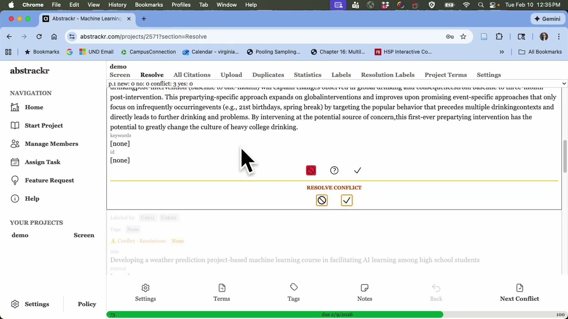Switch to the Statistics tab
The width and height of the screenshot is (568, 319).
[308, 75]
